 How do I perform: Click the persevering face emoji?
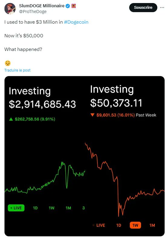(8, 63)
